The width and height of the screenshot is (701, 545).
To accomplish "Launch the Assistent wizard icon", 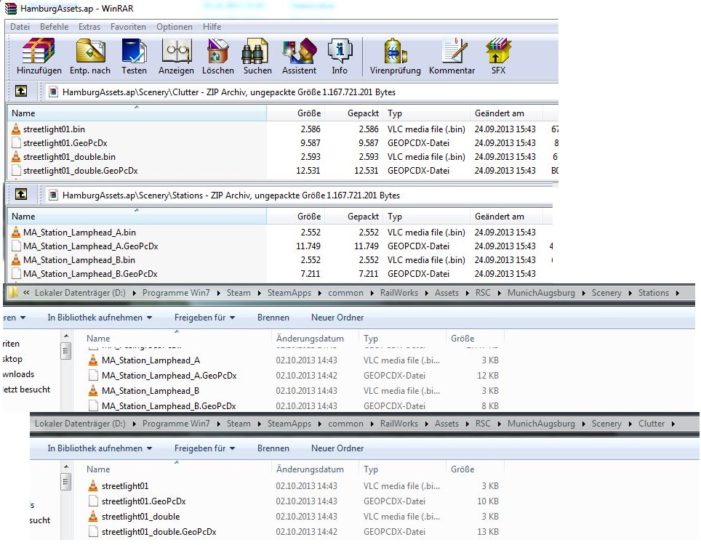I will [x=299, y=57].
